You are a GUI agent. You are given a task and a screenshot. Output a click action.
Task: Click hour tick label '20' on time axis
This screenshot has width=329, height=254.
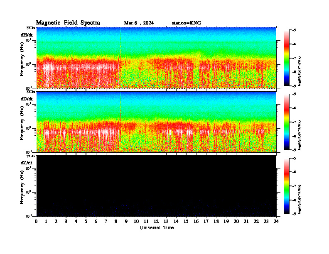[x=236, y=221]
